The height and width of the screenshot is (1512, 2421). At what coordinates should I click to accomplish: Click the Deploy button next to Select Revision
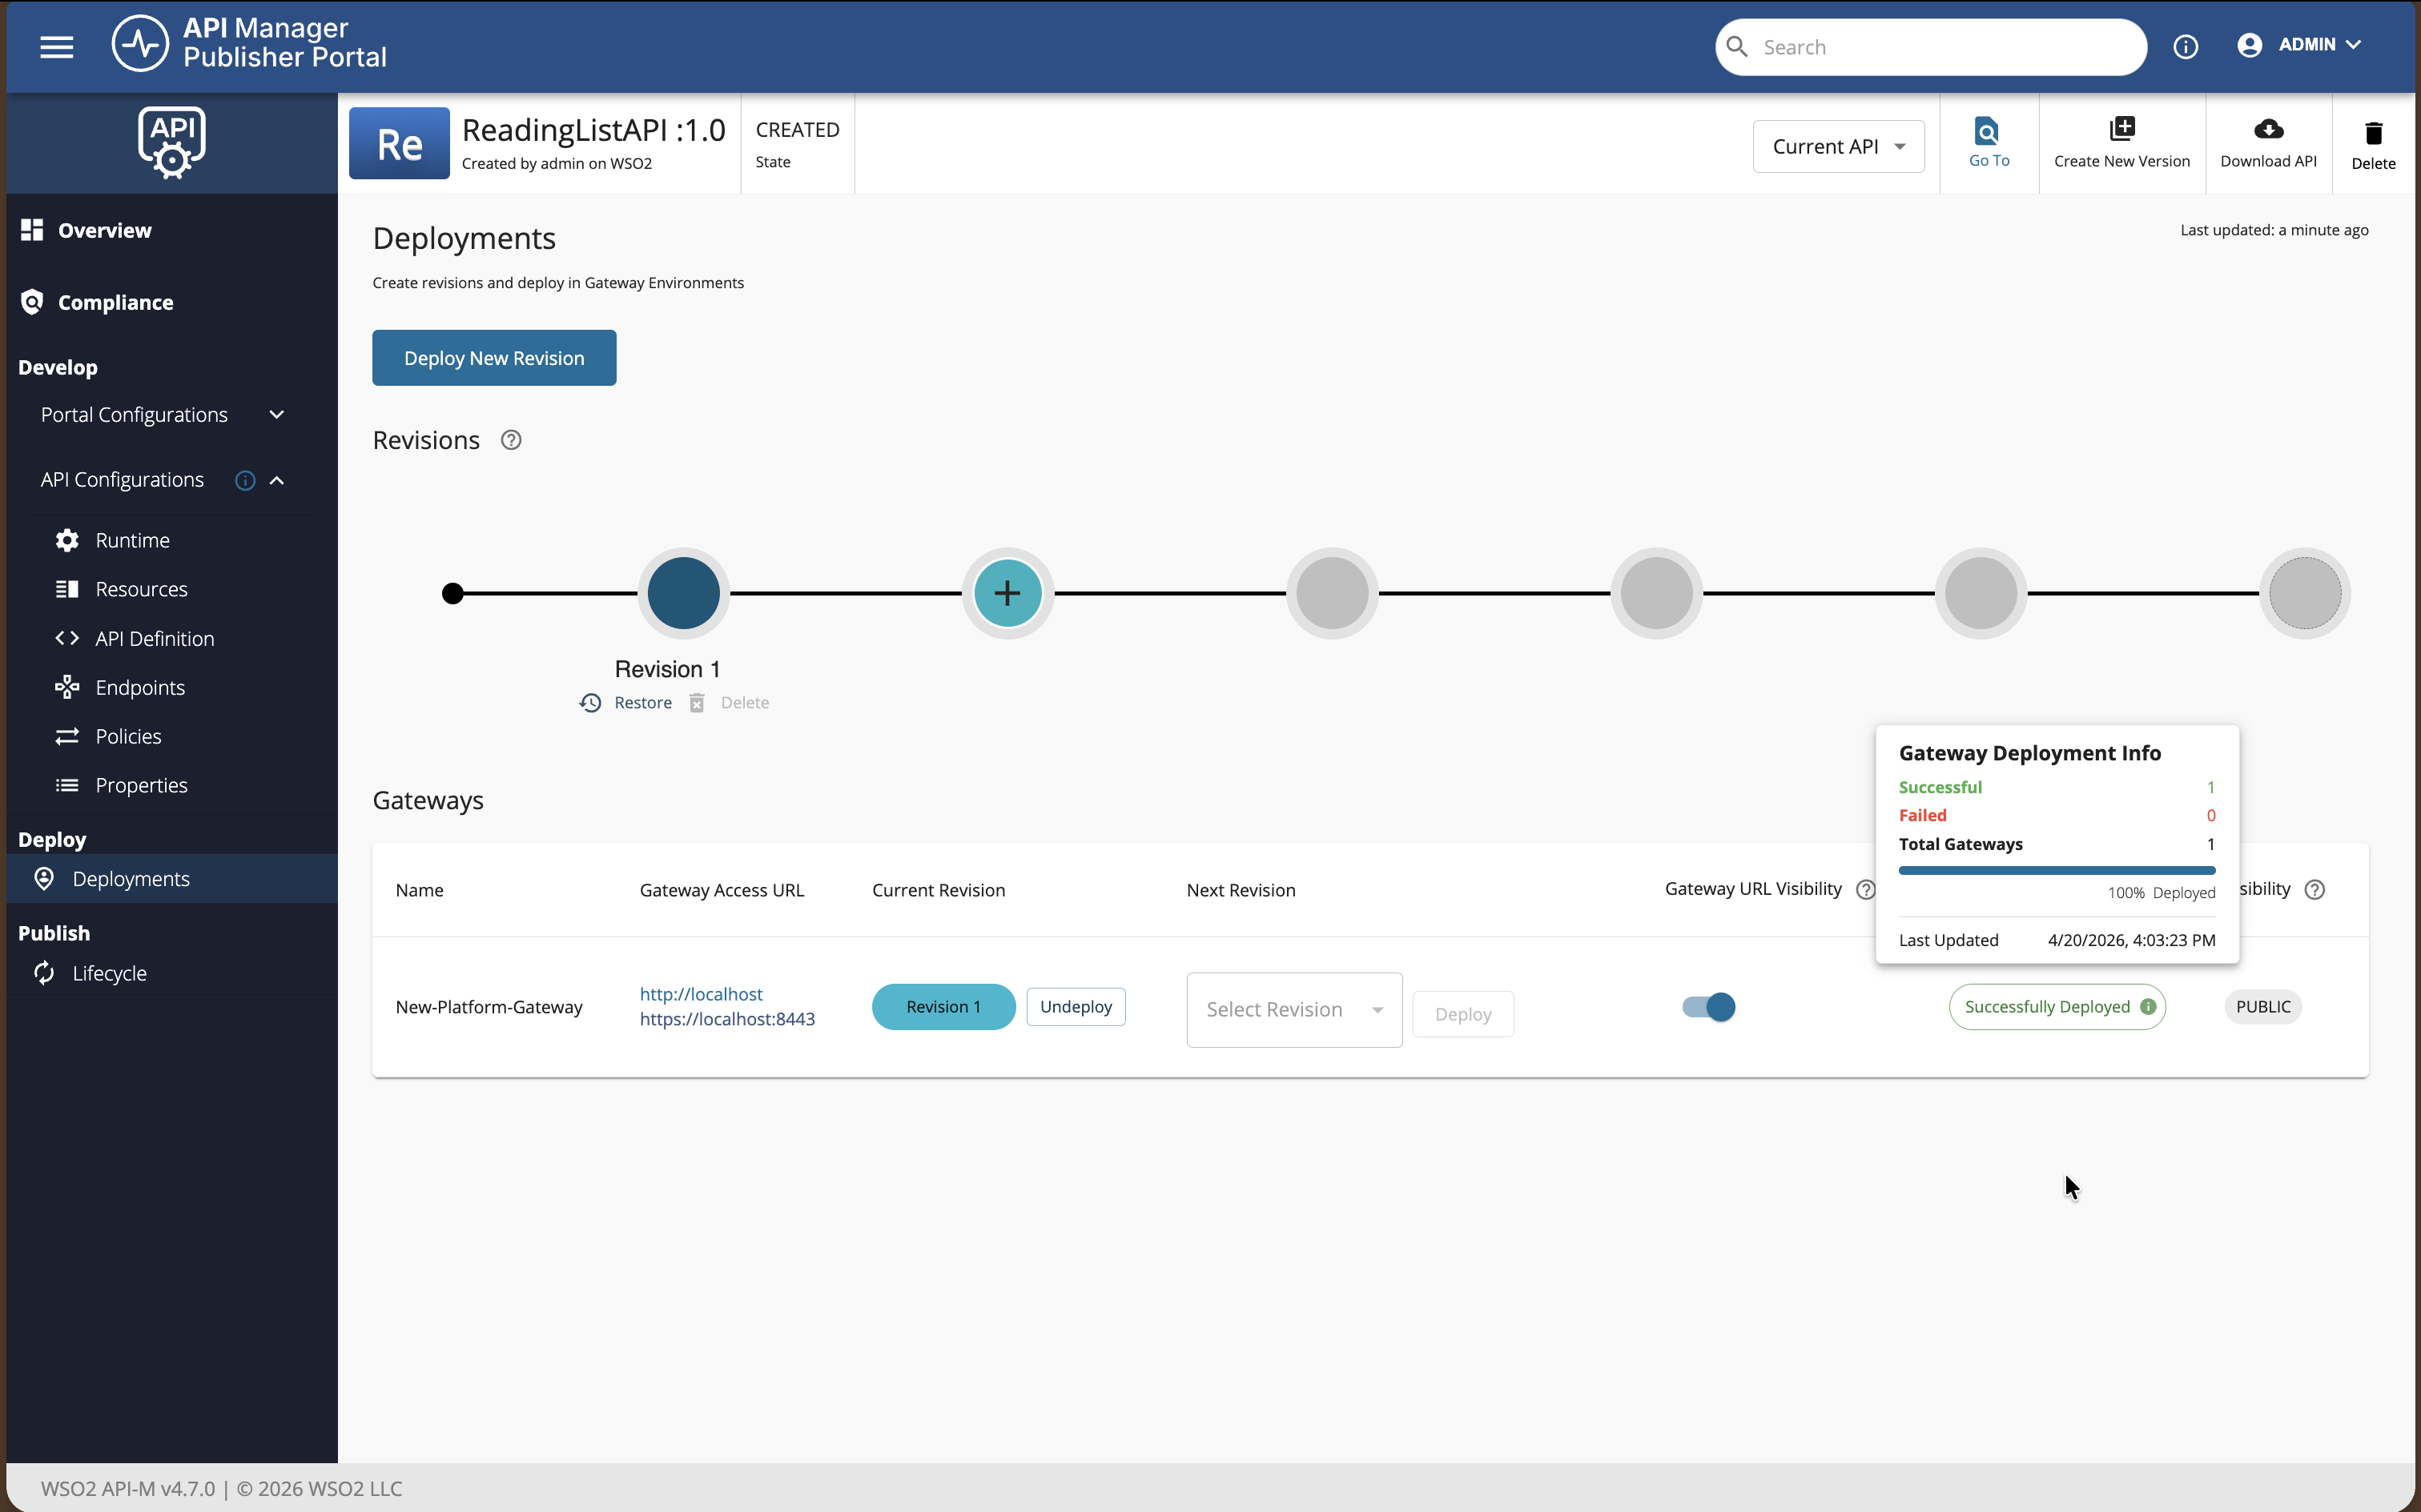pyautogui.click(x=1462, y=1014)
